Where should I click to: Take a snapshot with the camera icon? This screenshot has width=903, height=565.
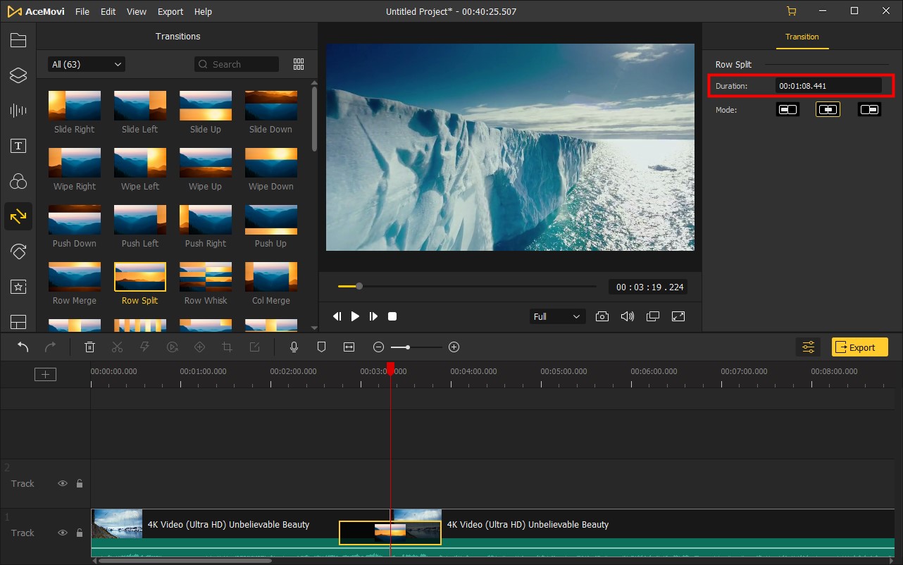click(x=602, y=317)
